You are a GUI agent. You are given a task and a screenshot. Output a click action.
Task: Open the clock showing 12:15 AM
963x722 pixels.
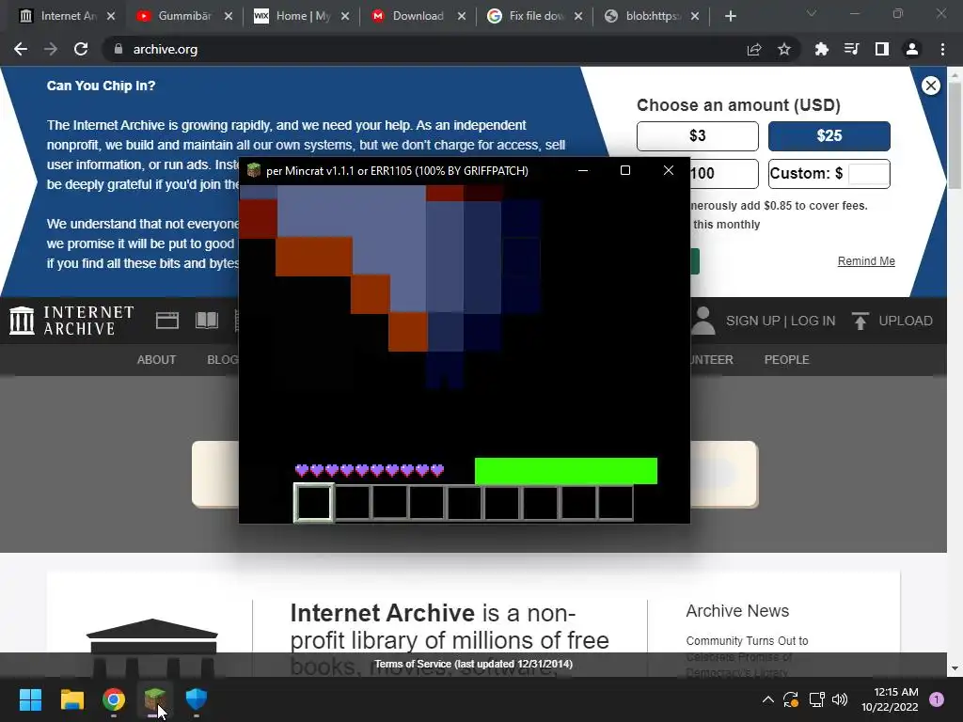coord(890,699)
